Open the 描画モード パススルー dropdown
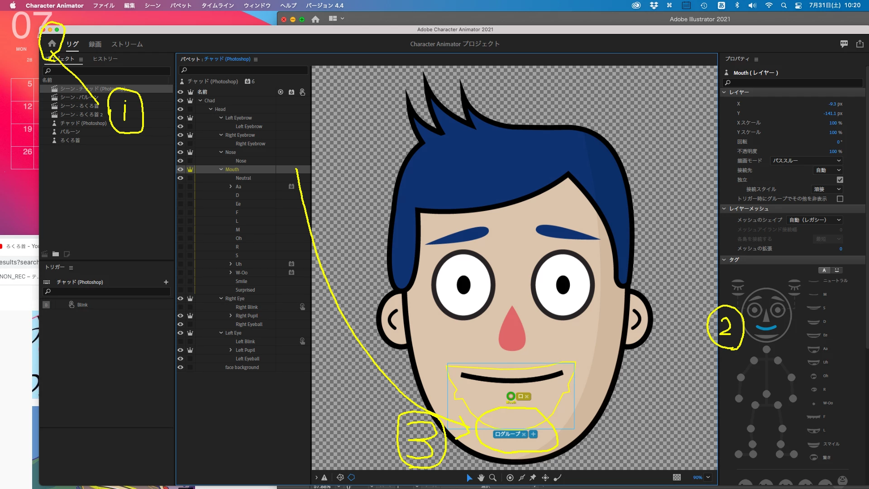869x489 pixels. 806,161
